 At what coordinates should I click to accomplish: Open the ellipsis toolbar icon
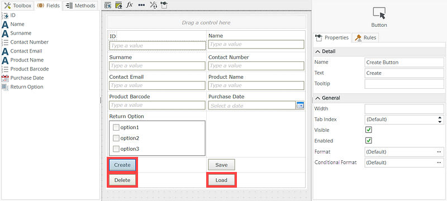(141, 5)
